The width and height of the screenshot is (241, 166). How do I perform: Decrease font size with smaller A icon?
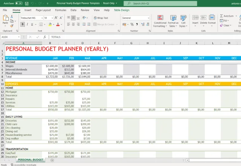pyautogui.click(x=61, y=18)
